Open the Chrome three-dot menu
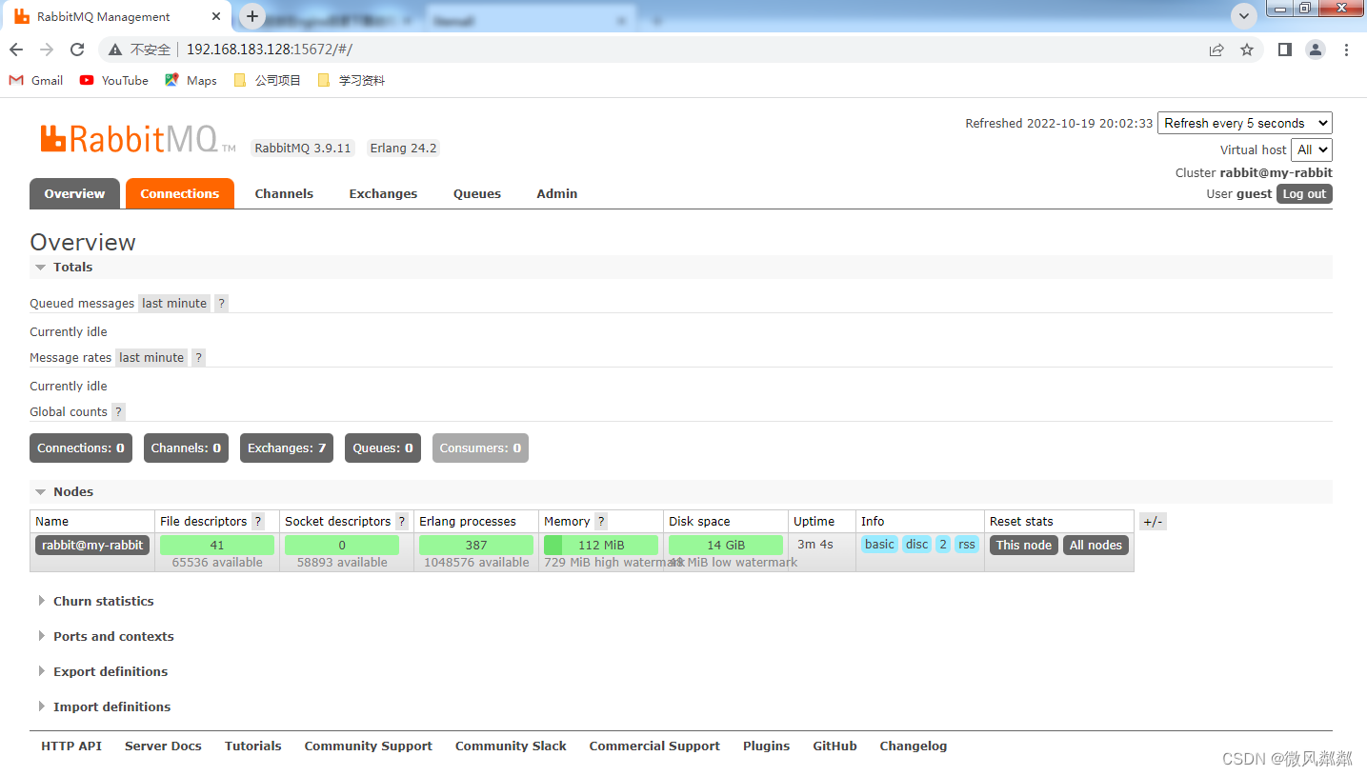This screenshot has width=1367, height=776. click(x=1346, y=50)
